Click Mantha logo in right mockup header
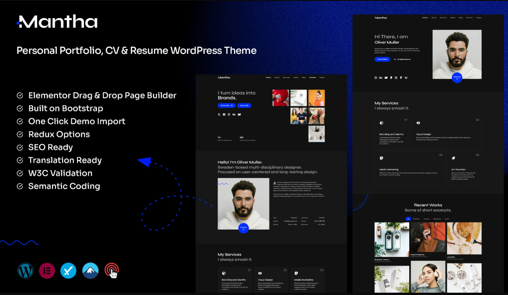This screenshot has width=508, height=295. tap(381, 18)
